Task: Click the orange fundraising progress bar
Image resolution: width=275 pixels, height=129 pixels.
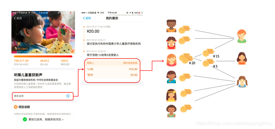Action: 43,56
